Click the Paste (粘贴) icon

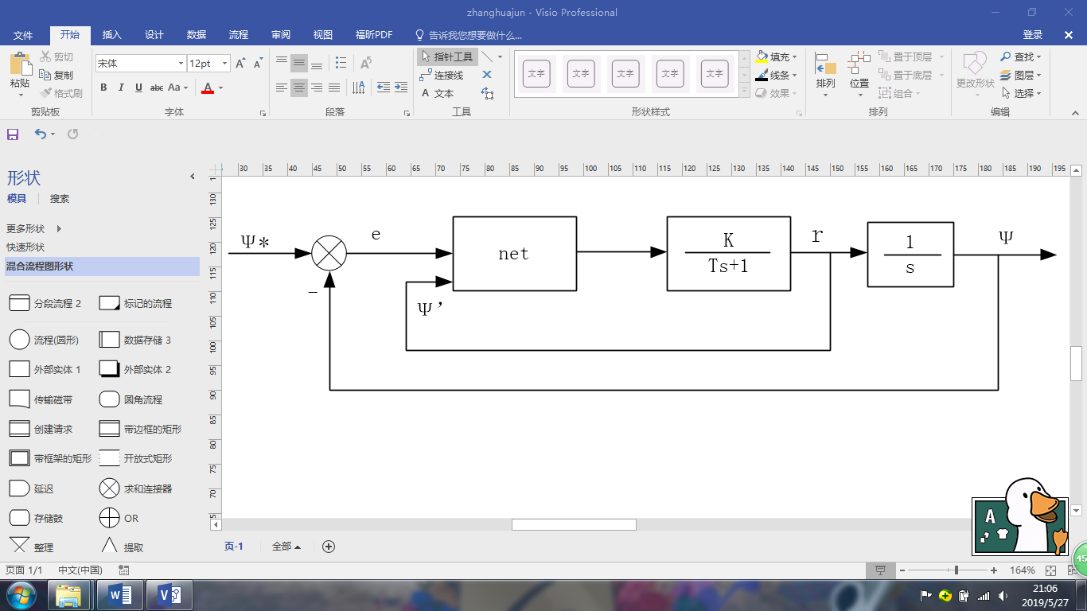20,68
